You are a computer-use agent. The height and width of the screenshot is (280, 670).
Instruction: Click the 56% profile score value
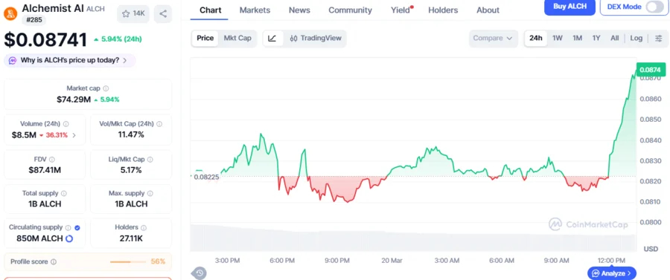point(158,261)
